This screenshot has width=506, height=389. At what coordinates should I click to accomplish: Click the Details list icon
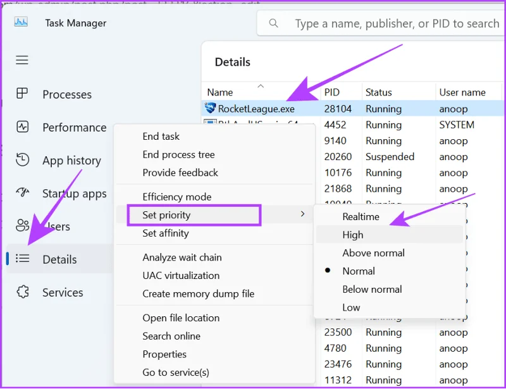coord(22,258)
